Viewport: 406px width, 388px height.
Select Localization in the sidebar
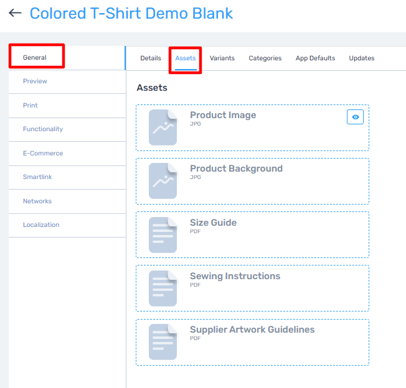(x=41, y=225)
